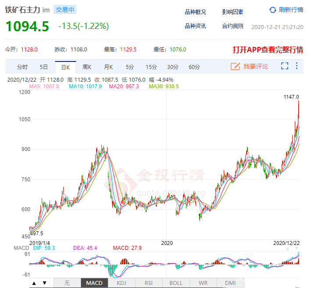
Task: Select the DMI indicator tab
Action: (x=230, y=283)
